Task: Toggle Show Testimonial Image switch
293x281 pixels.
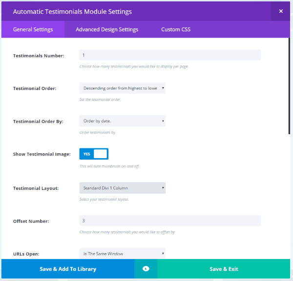Action: pos(94,154)
